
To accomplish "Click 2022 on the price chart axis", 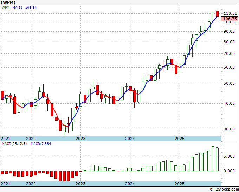I will point(31,139).
